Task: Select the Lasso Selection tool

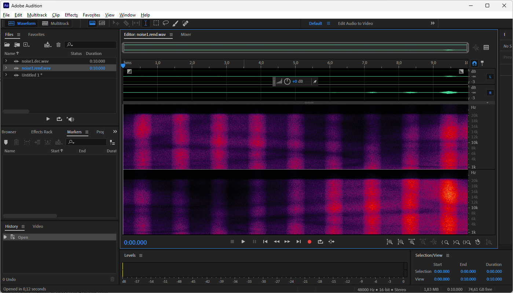Action: click(x=166, y=23)
